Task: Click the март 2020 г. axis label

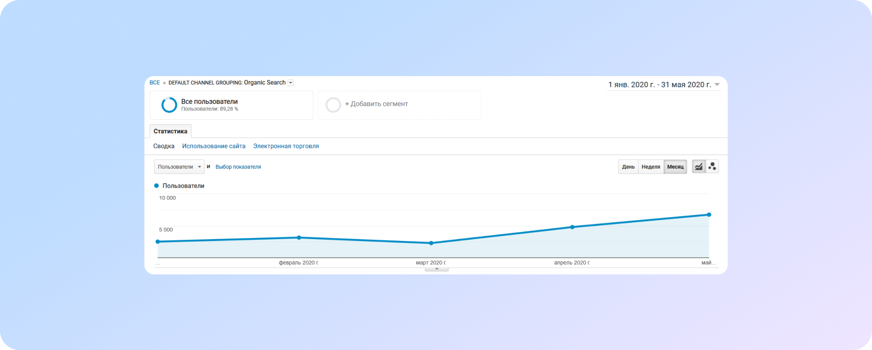Action: 431,263
